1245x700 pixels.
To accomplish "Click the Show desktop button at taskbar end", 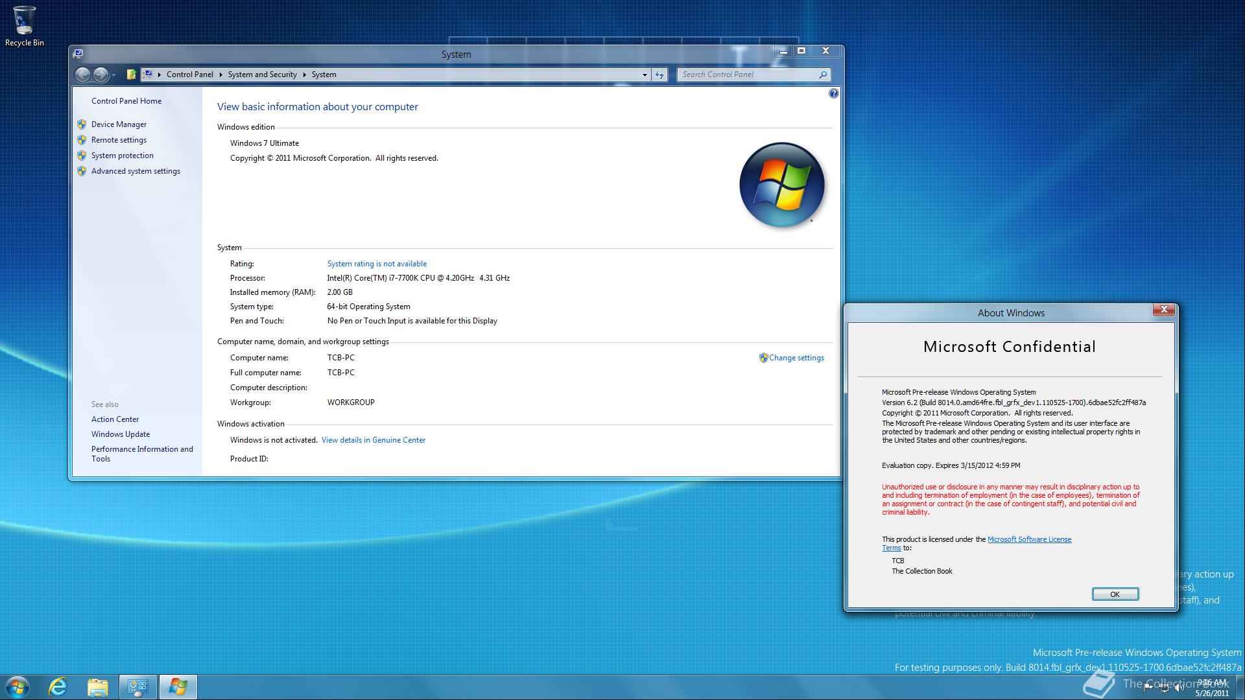I will click(x=1240, y=687).
